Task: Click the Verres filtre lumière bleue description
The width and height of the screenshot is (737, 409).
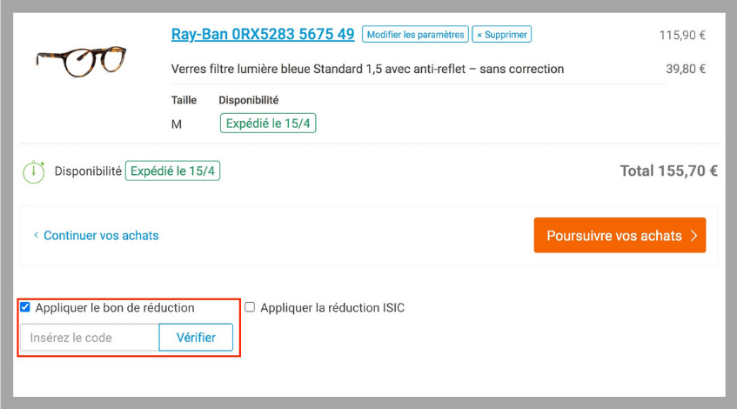Action: pyautogui.click(x=367, y=69)
